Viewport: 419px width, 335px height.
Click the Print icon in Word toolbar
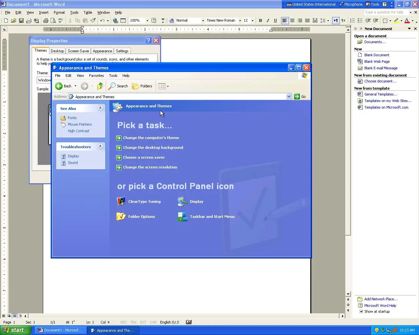(x=46, y=21)
